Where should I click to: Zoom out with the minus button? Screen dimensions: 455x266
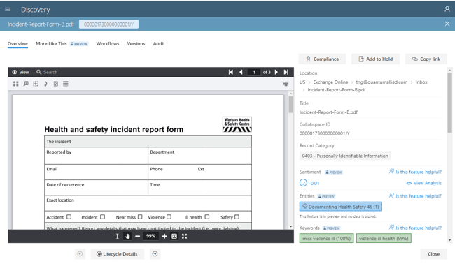tap(137, 237)
